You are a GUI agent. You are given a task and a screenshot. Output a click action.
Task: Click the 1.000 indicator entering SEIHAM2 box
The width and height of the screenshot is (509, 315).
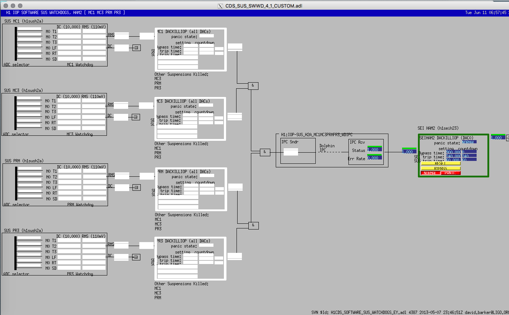click(409, 152)
